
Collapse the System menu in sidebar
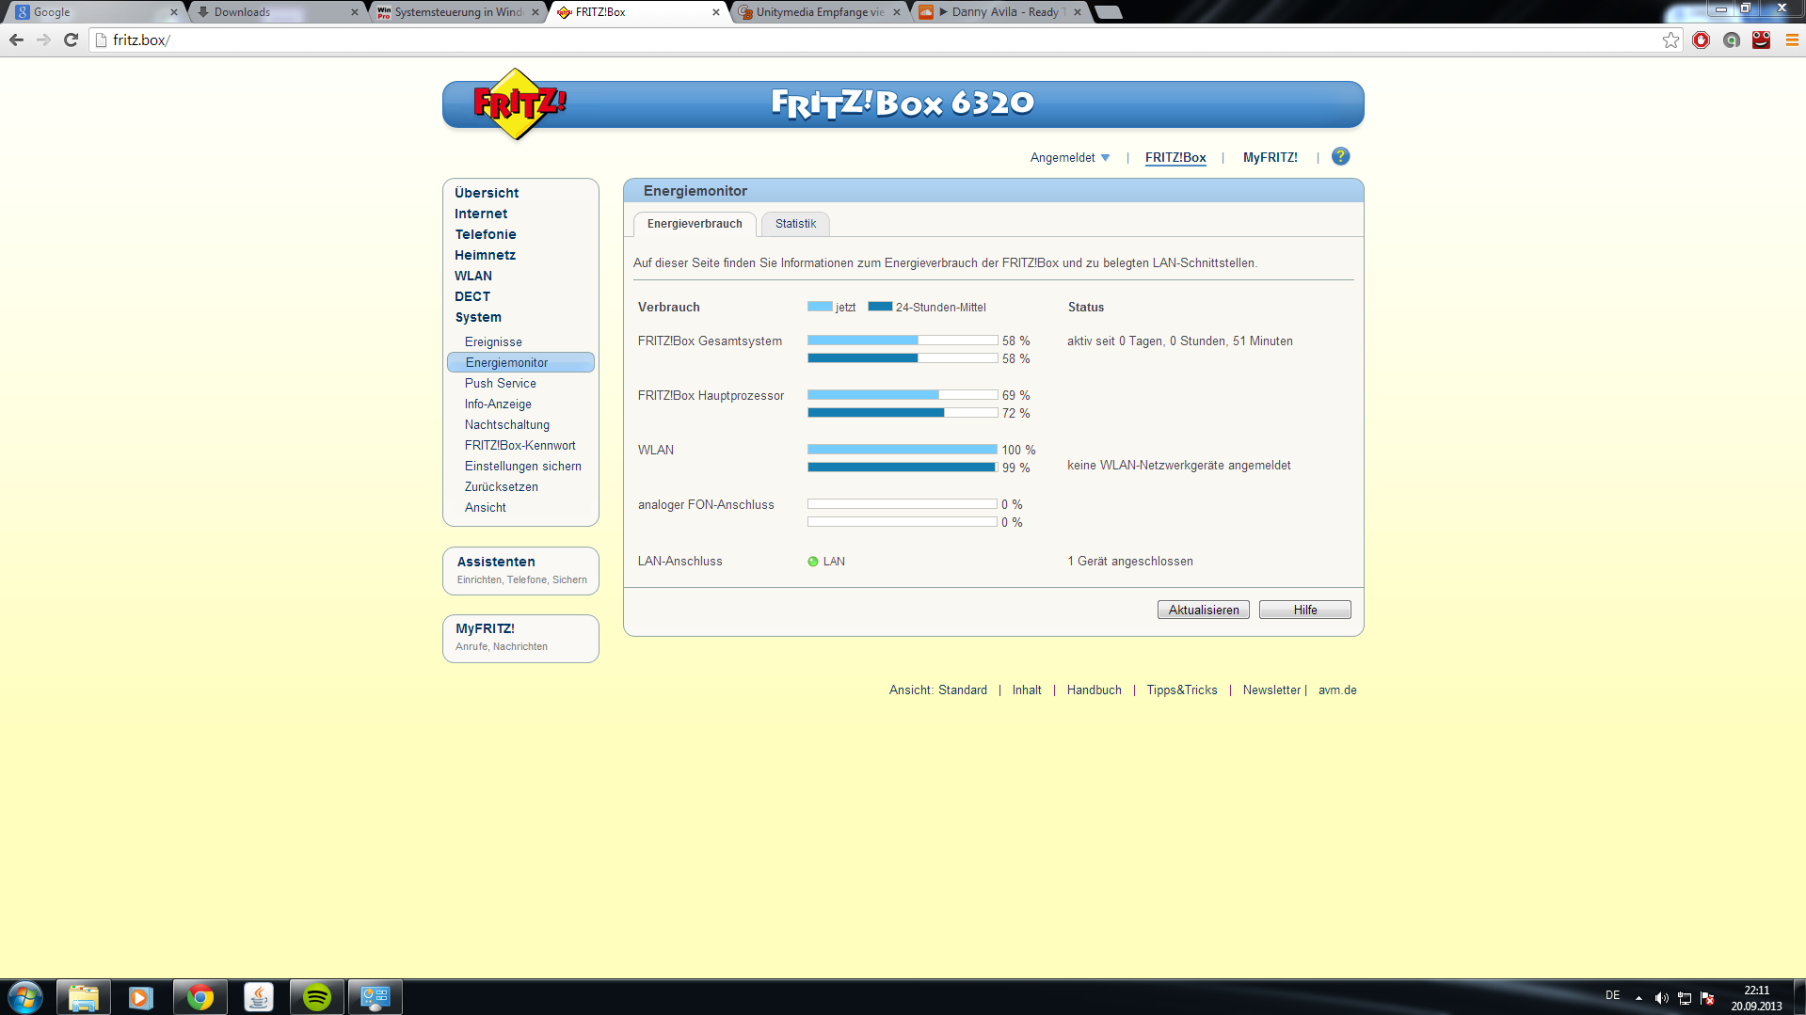pos(478,317)
